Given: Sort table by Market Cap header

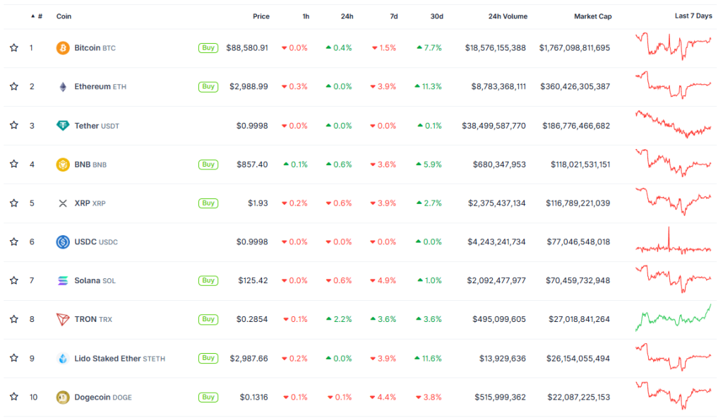Looking at the screenshot, I should 592,16.
